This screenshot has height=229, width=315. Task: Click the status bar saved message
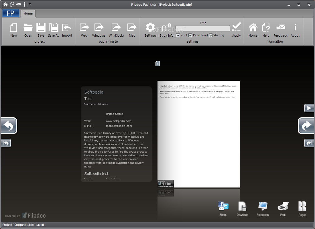coord(23,225)
